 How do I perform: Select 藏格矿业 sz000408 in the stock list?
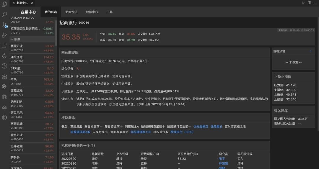click(x=32, y=137)
